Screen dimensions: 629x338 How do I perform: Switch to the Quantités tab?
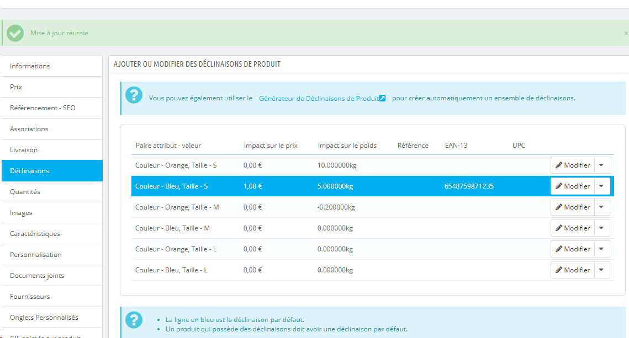point(52,192)
